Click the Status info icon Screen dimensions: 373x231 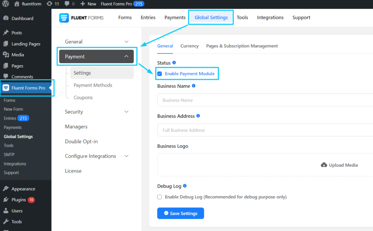click(x=174, y=63)
